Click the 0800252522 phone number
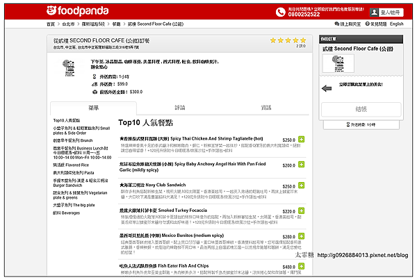 (304, 15)
